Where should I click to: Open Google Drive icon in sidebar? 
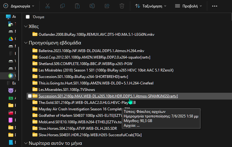coord(11,39)
